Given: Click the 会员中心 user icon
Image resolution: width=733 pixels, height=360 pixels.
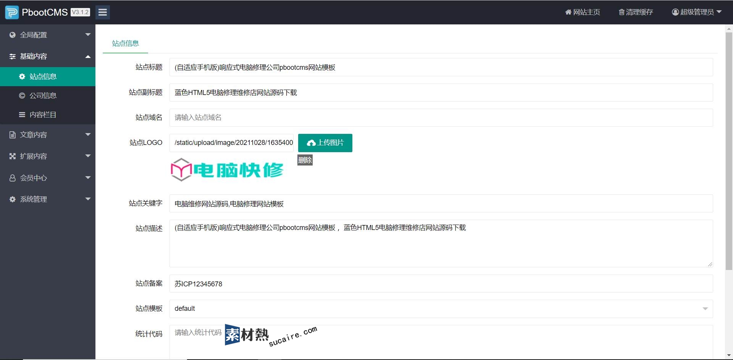Looking at the screenshot, I should pos(13,178).
